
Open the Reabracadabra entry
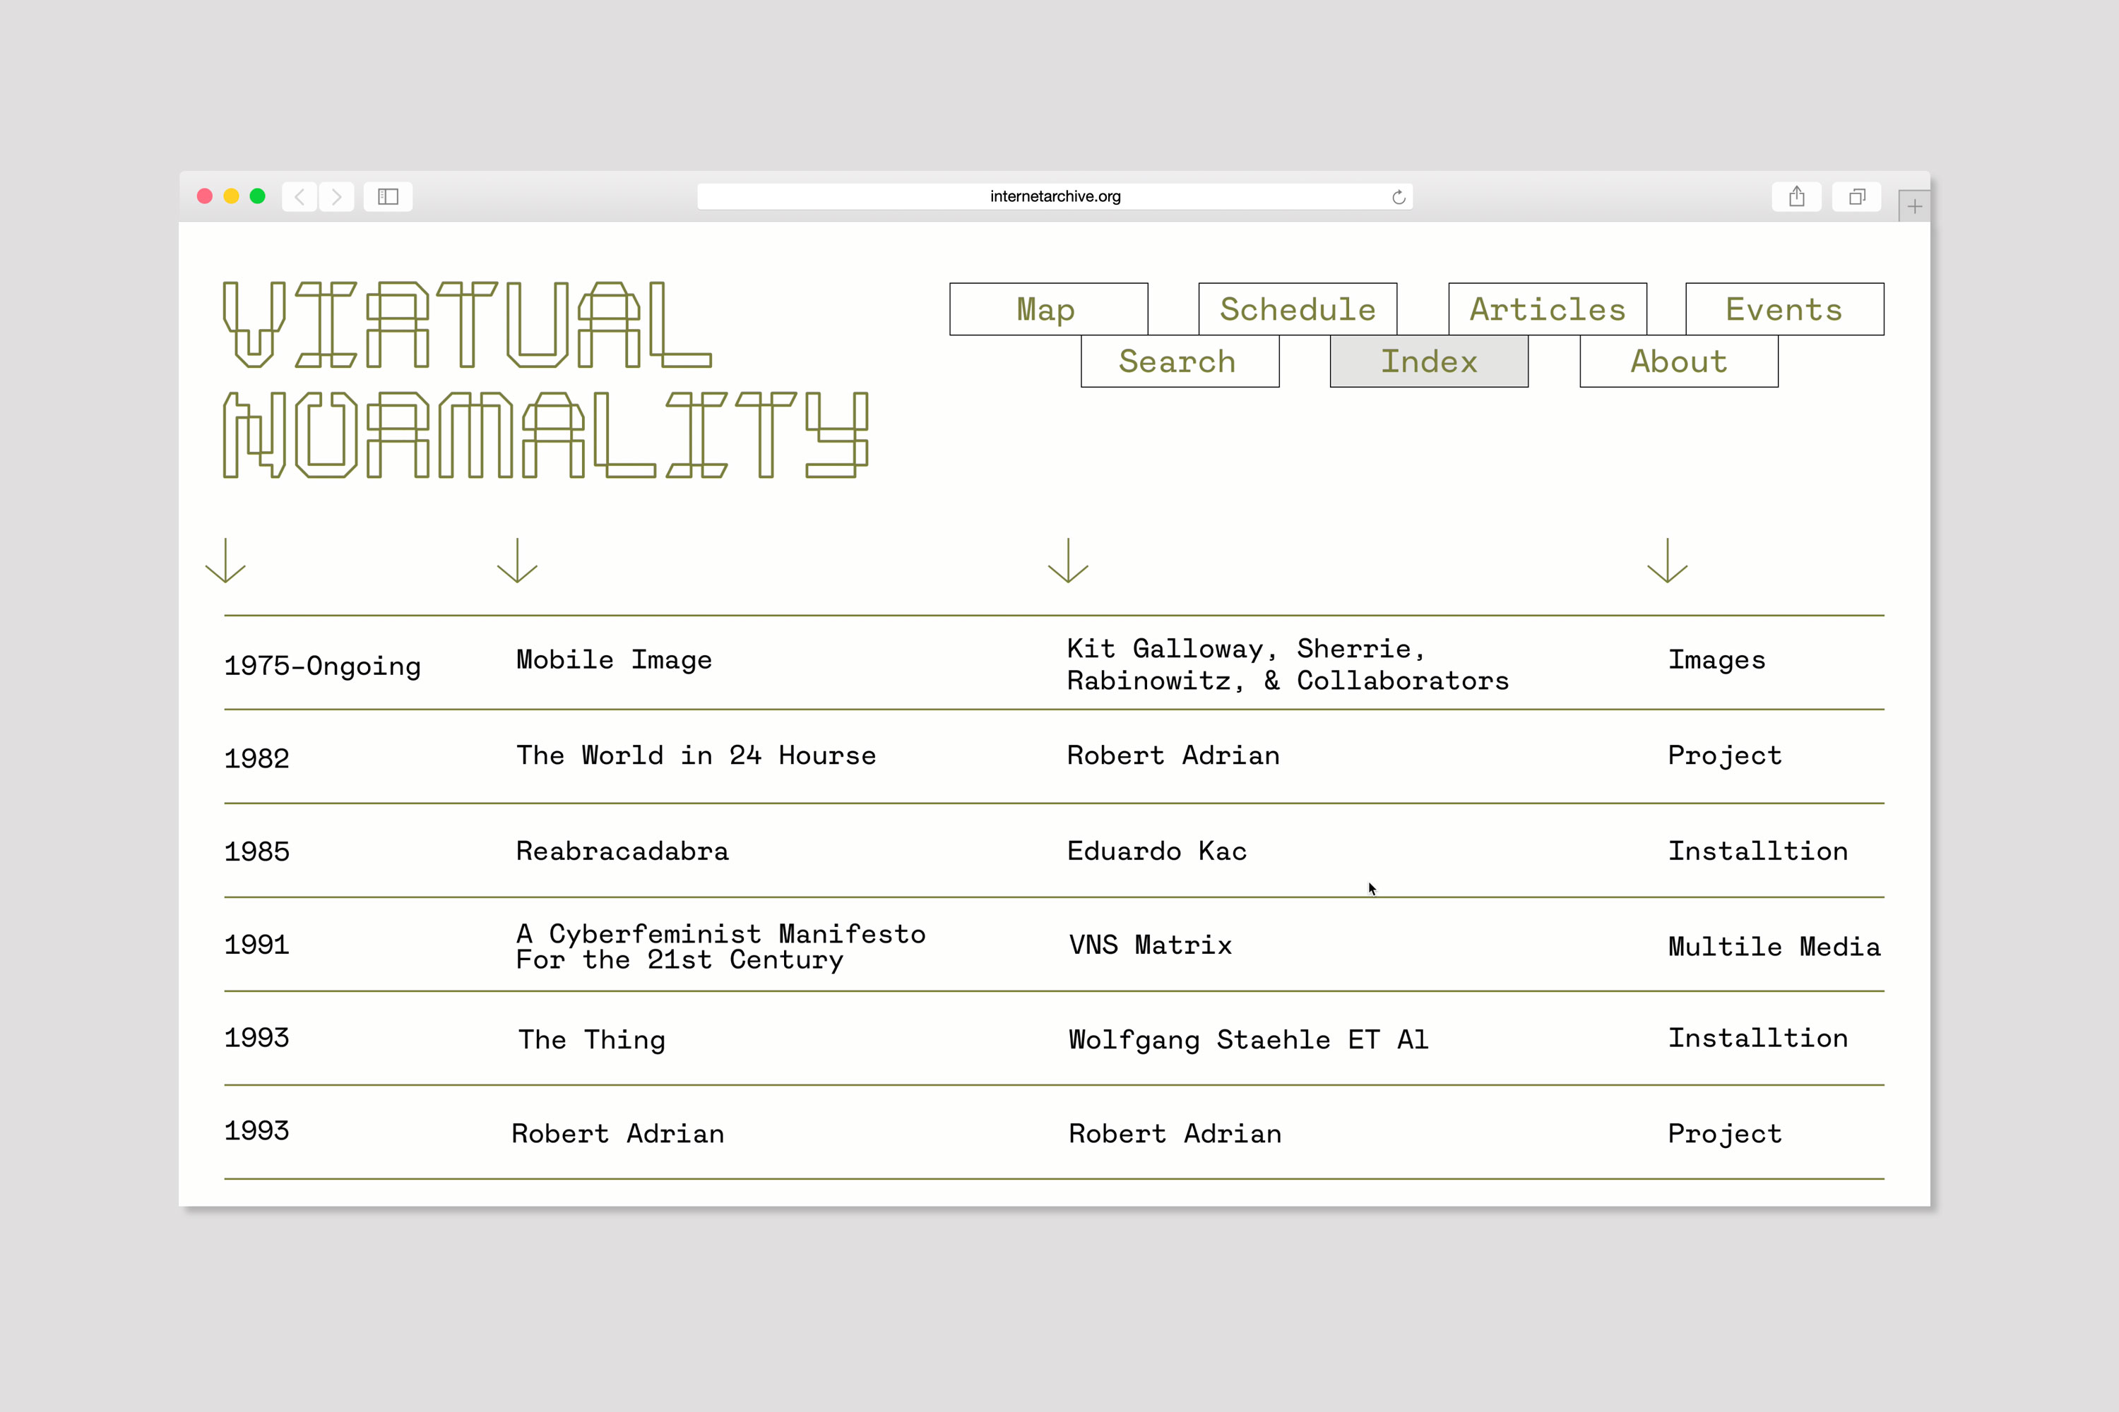point(622,851)
